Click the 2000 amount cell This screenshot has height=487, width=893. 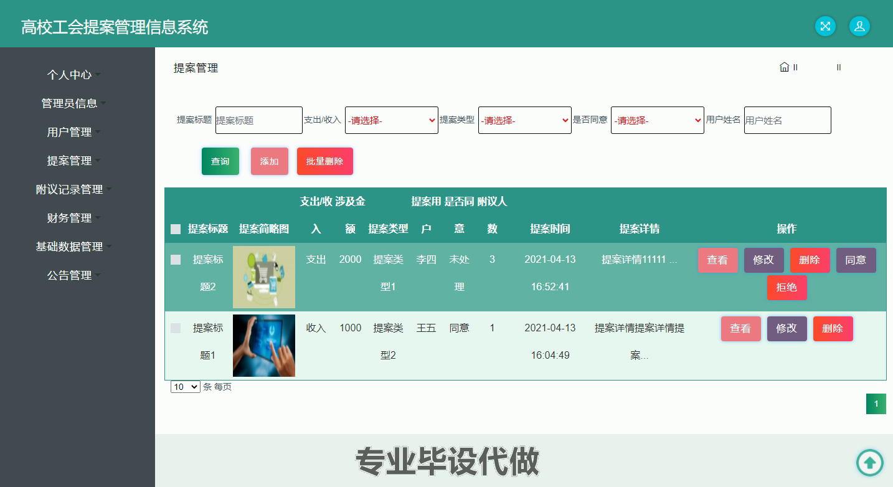pyautogui.click(x=351, y=260)
